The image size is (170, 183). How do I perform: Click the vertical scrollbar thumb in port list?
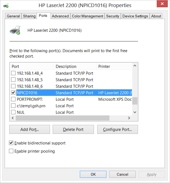click(x=135, y=101)
